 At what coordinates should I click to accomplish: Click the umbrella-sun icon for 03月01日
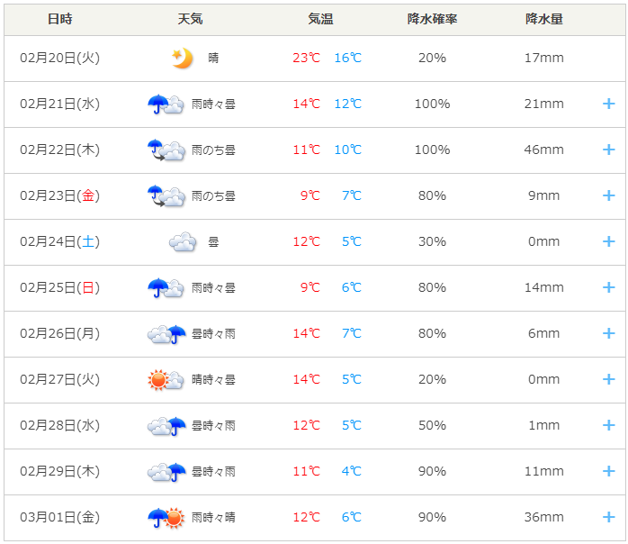click(x=166, y=518)
